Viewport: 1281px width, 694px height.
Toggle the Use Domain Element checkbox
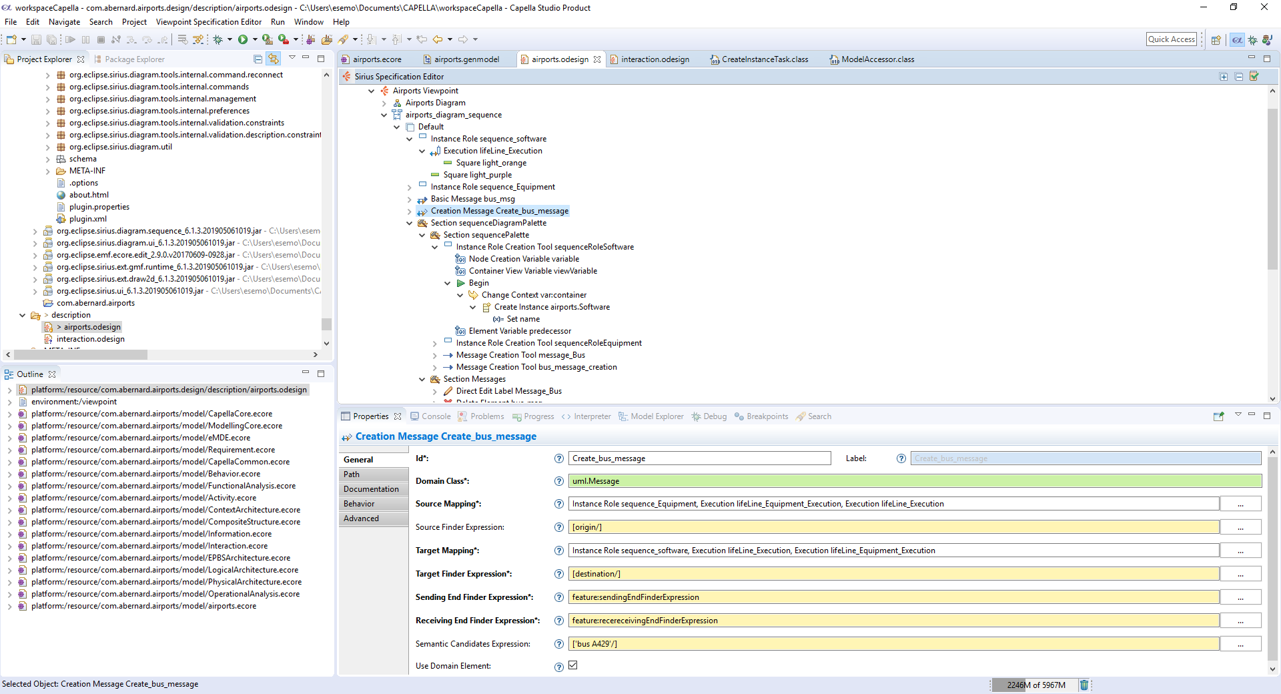point(572,665)
